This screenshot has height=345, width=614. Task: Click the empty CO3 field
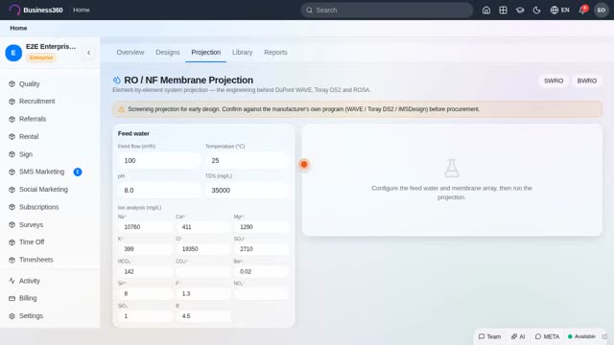(203, 271)
